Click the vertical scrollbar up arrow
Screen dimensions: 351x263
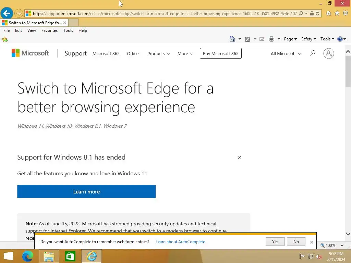coord(348,52)
